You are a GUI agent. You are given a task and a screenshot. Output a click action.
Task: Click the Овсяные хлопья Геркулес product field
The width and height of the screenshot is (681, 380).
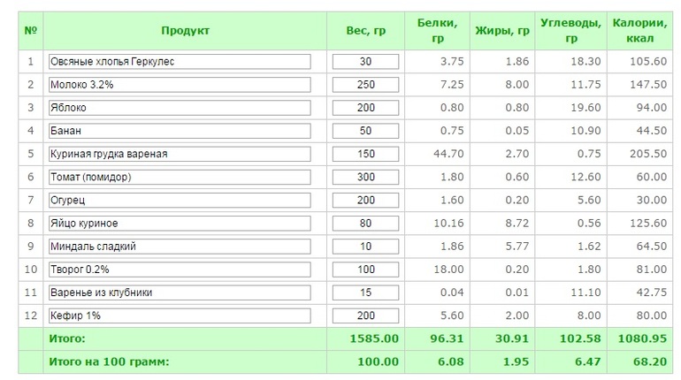click(x=181, y=61)
